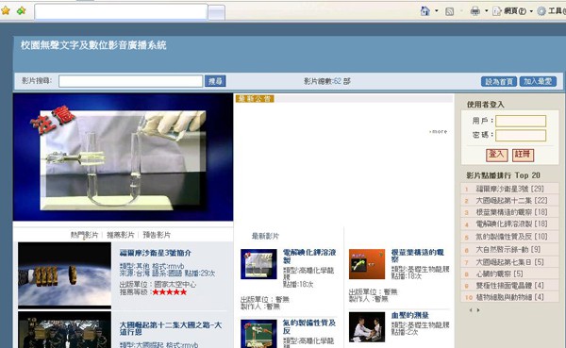Viewport: 566px width, 348px height.
Task: Select rank 6 大自然啟示錄 [9] in Top 20
Action: pyautogui.click(x=509, y=250)
